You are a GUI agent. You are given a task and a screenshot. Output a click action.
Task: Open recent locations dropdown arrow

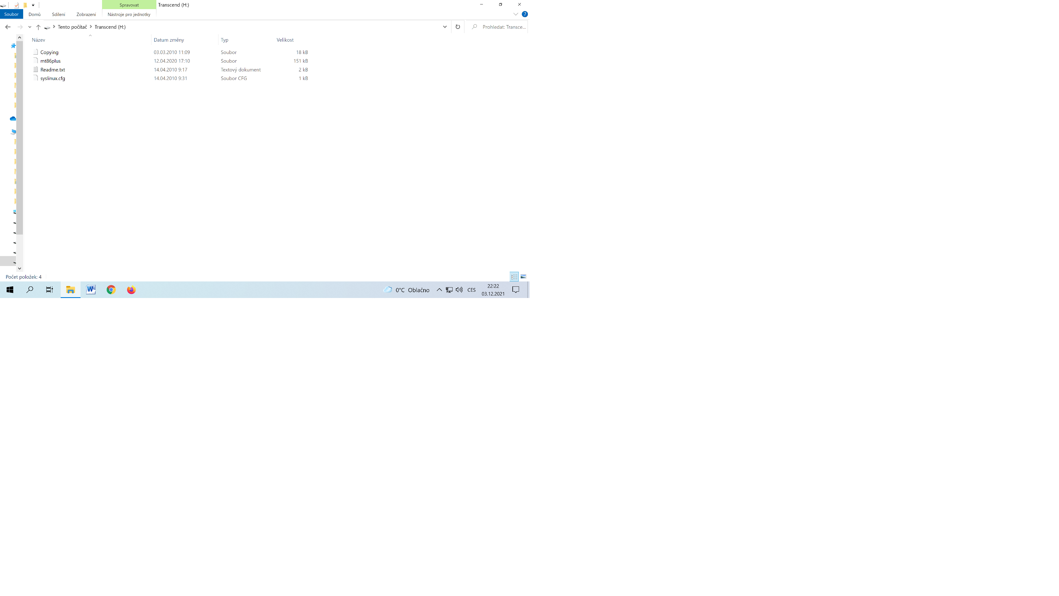[x=30, y=27]
